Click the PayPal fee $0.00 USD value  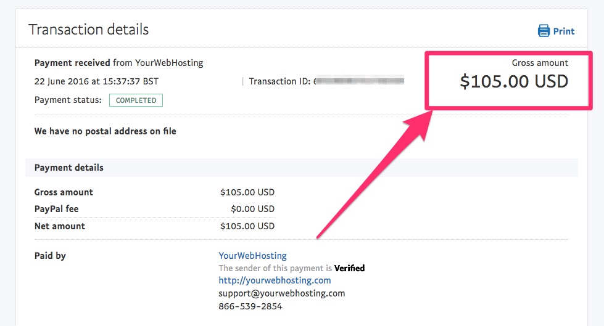click(253, 209)
